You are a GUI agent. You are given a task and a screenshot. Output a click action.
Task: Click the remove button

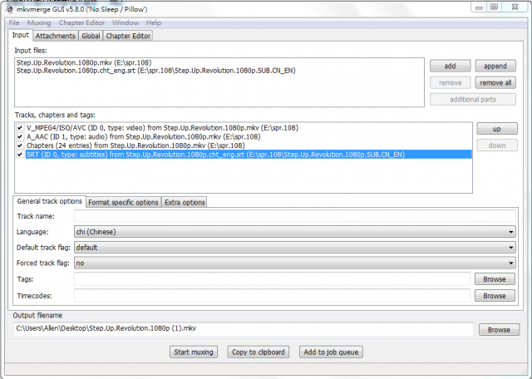pos(450,82)
